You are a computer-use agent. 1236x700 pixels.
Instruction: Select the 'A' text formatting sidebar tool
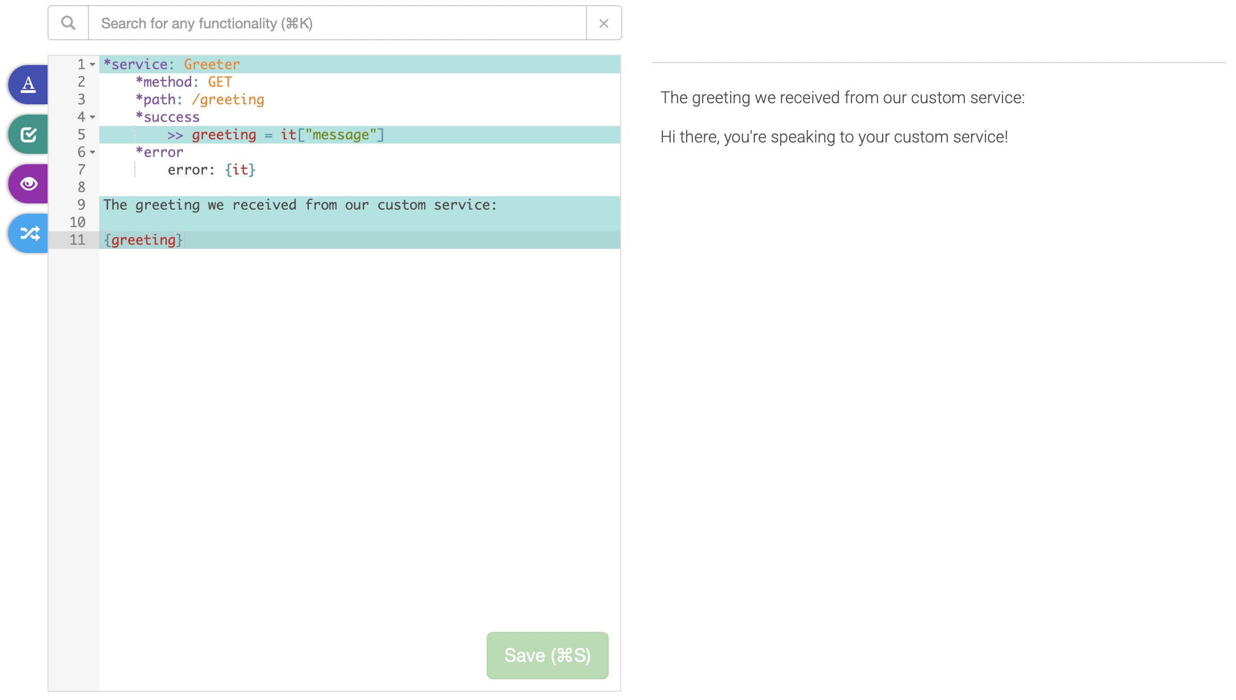click(x=28, y=84)
